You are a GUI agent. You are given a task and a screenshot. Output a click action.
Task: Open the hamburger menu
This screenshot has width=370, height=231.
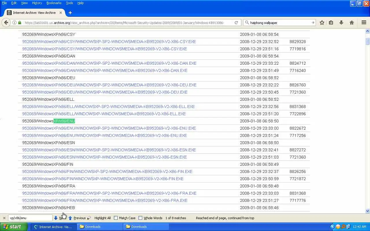tap(364, 23)
